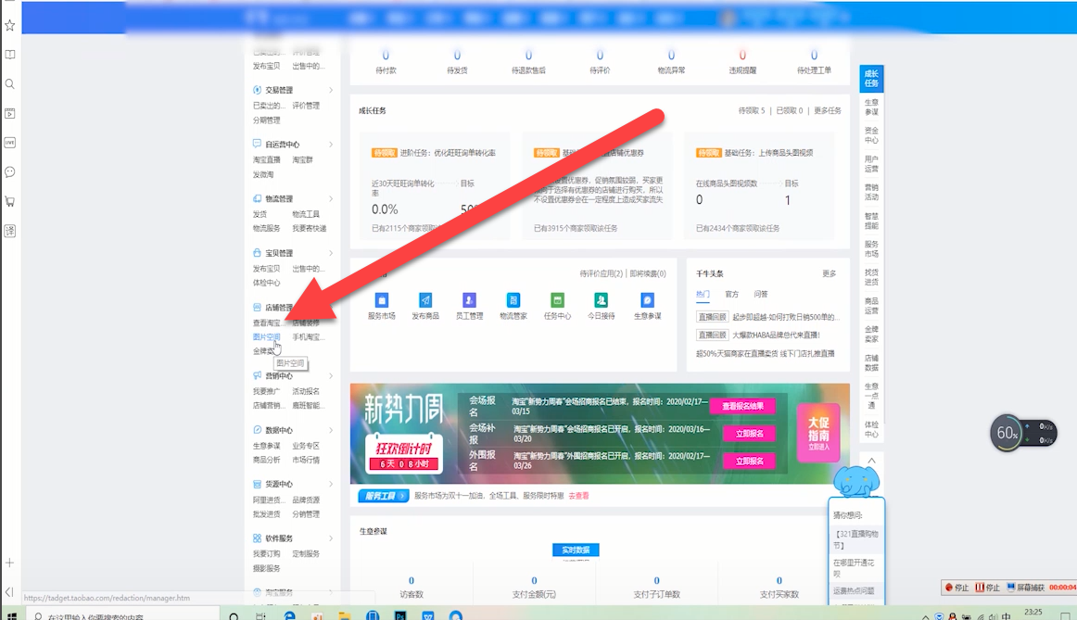Screen dimensions: 1077x620
Task: Click the 图片空间 link under 店铺管理
Action: point(266,337)
